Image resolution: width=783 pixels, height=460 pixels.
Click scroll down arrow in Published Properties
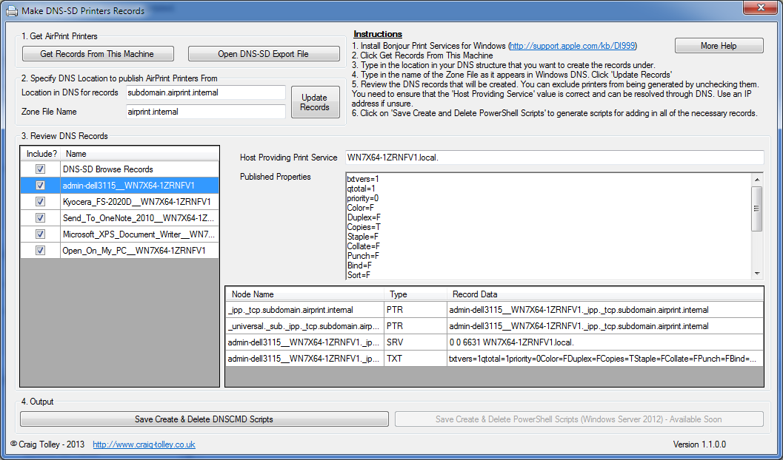[x=757, y=274]
